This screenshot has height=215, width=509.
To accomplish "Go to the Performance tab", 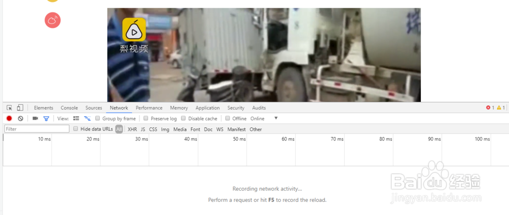I will point(149,108).
